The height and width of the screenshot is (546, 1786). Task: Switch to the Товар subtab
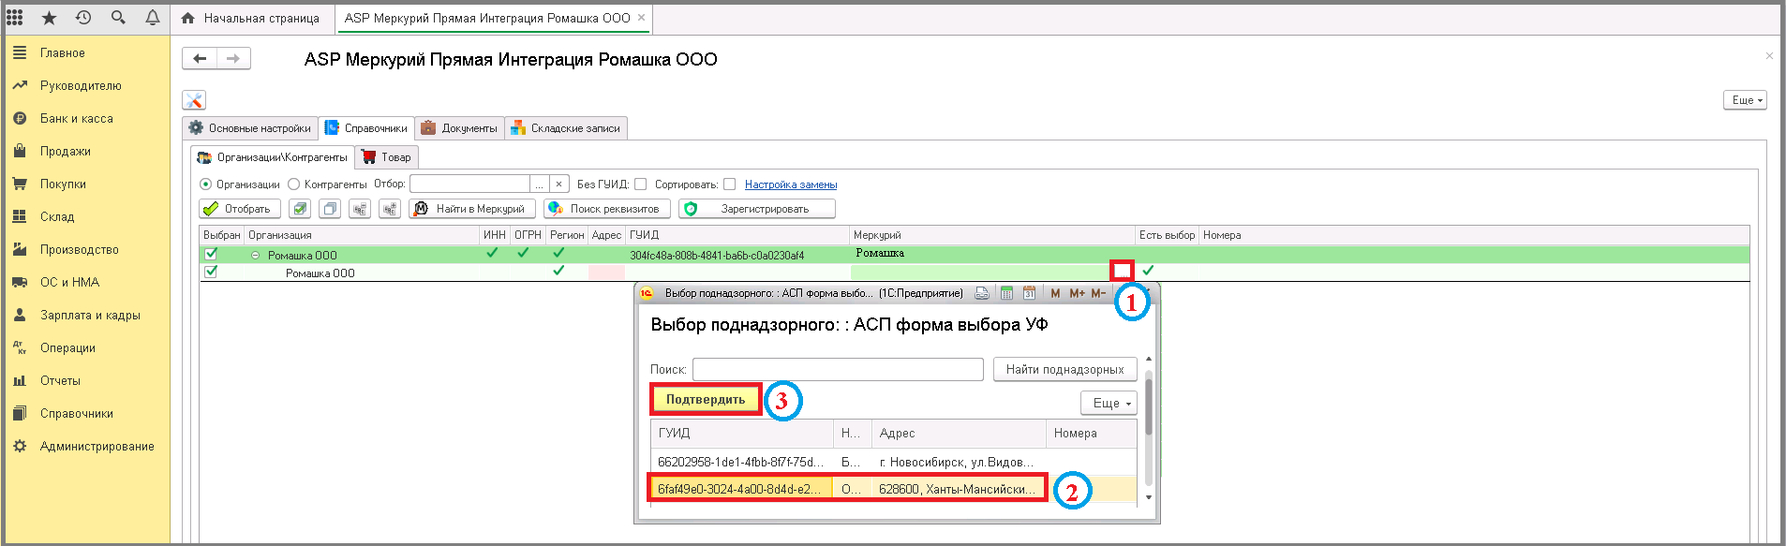(x=387, y=157)
